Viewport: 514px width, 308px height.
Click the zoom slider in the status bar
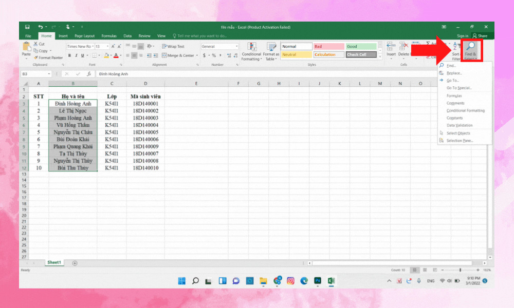click(460, 270)
